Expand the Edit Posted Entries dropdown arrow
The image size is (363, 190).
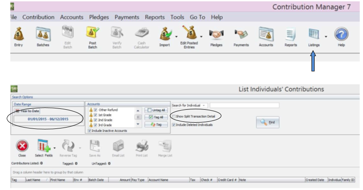(x=201, y=37)
